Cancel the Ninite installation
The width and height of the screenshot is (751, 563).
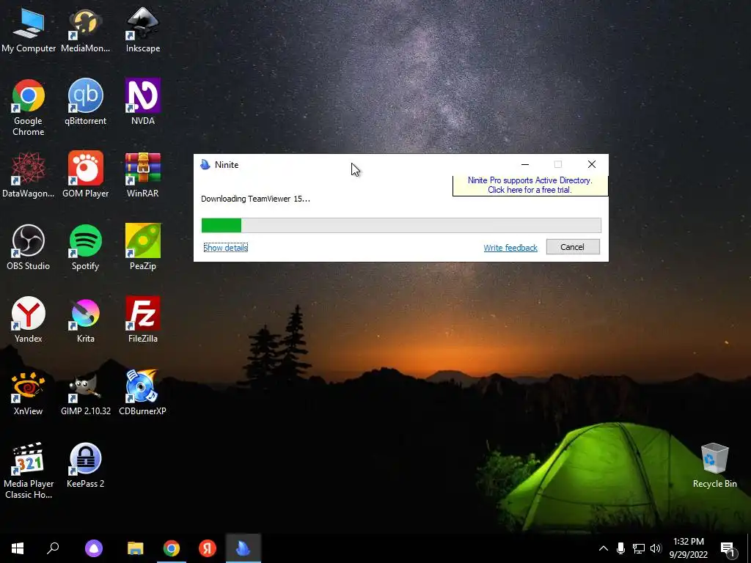pos(573,247)
